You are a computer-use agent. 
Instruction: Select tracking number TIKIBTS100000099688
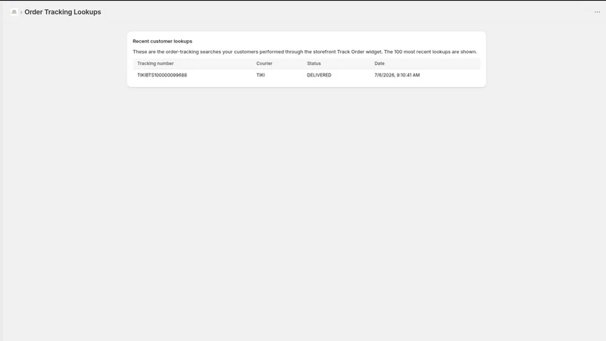pyautogui.click(x=162, y=75)
